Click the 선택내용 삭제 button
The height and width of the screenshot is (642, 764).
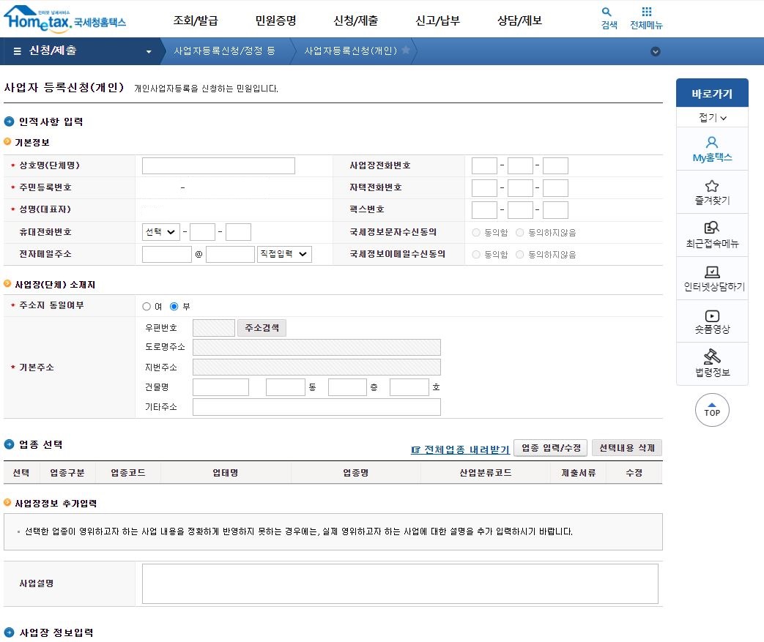[x=626, y=448]
